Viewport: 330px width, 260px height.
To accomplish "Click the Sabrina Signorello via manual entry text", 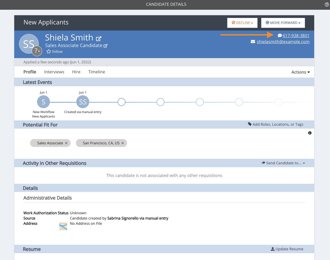I will coord(138,218).
